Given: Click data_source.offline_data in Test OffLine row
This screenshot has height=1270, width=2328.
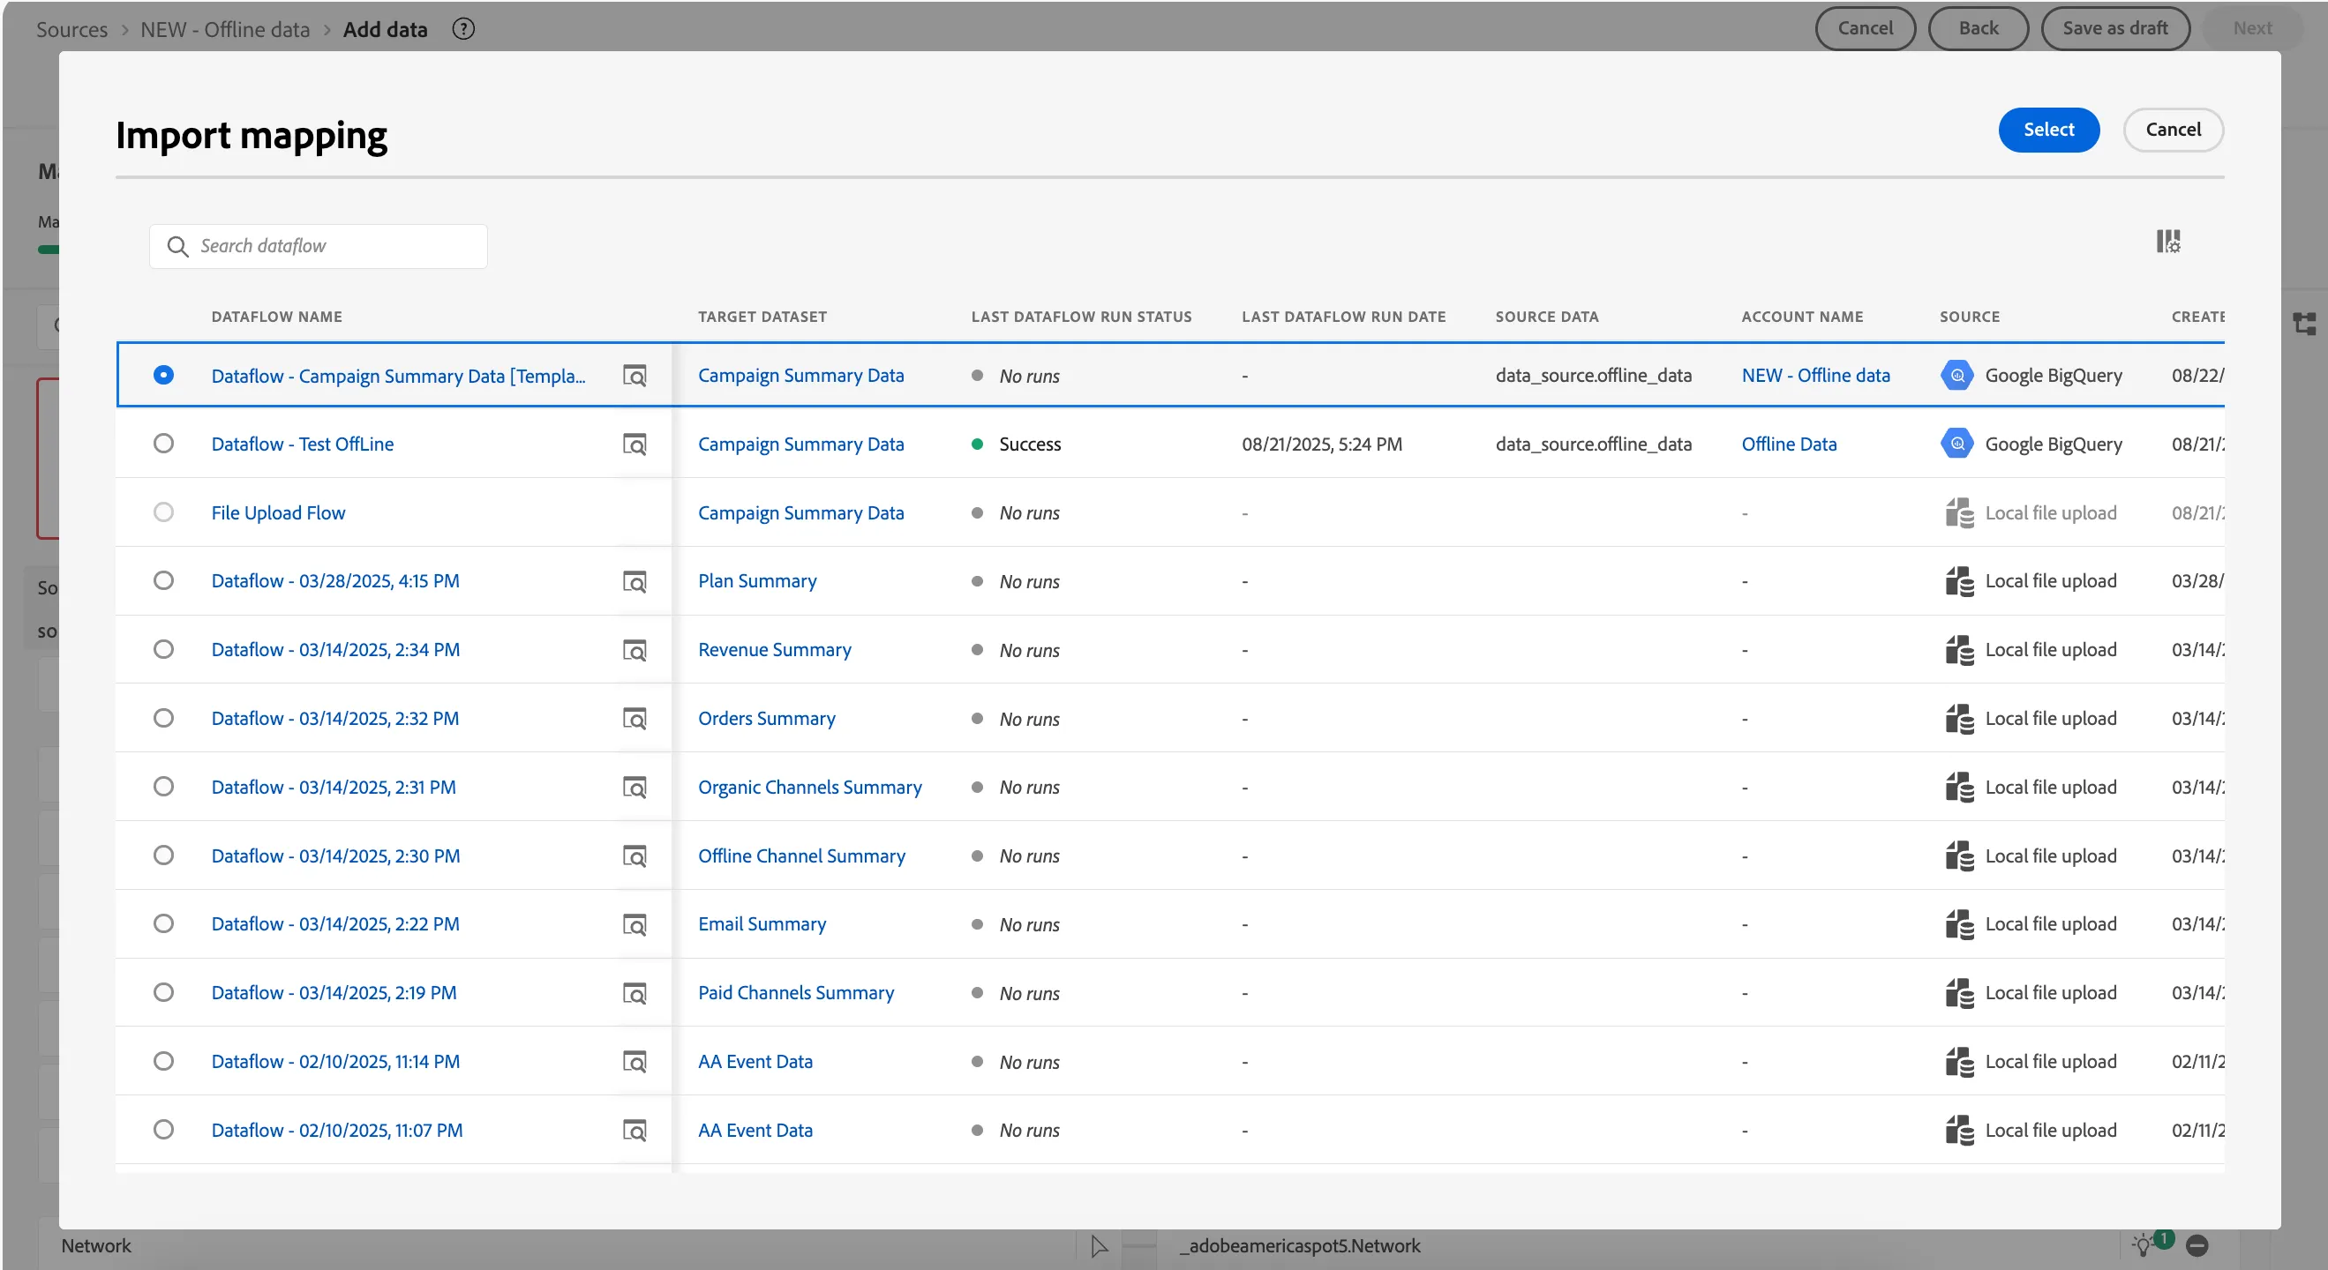Looking at the screenshot, I should point(1593,444).
